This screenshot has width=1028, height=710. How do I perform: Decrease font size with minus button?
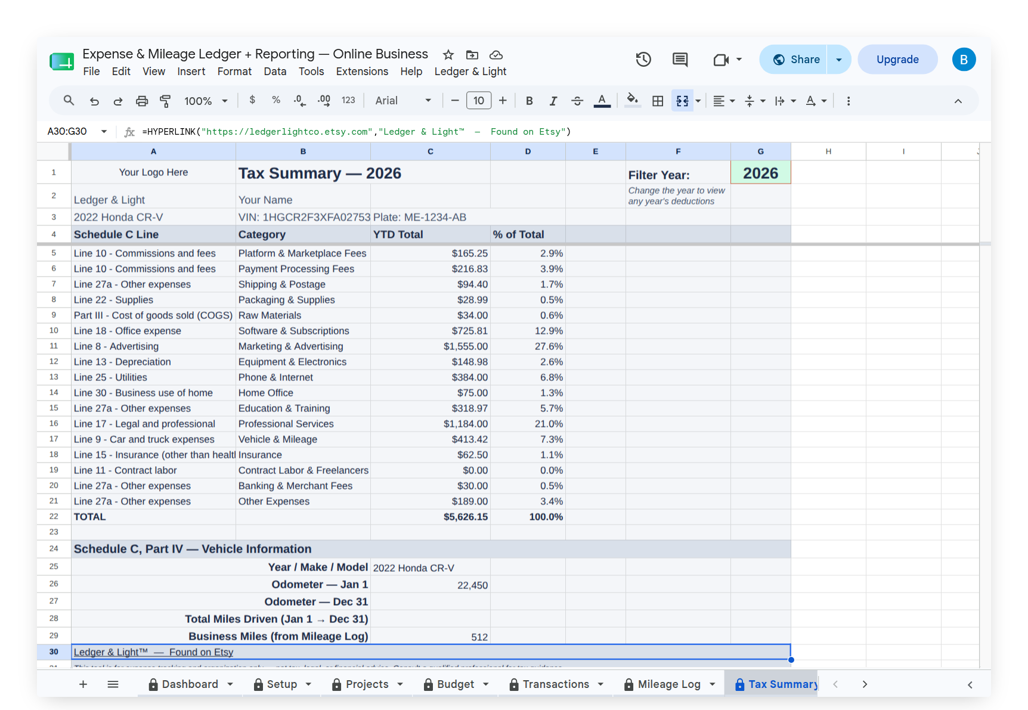[455, 101]
